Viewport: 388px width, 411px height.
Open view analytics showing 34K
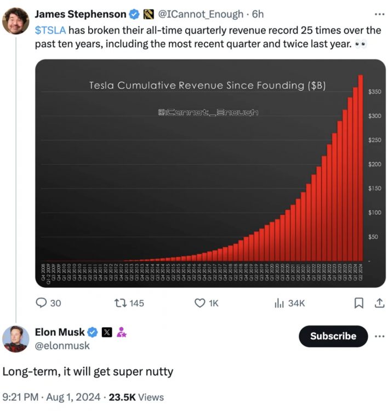point(279,302)
